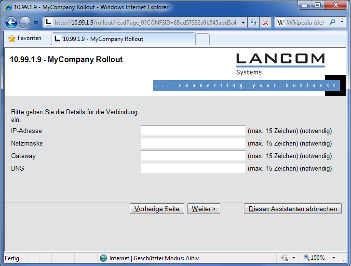
Task: Click the Wikipedia search magnifier icon
Action: (333, 23)
